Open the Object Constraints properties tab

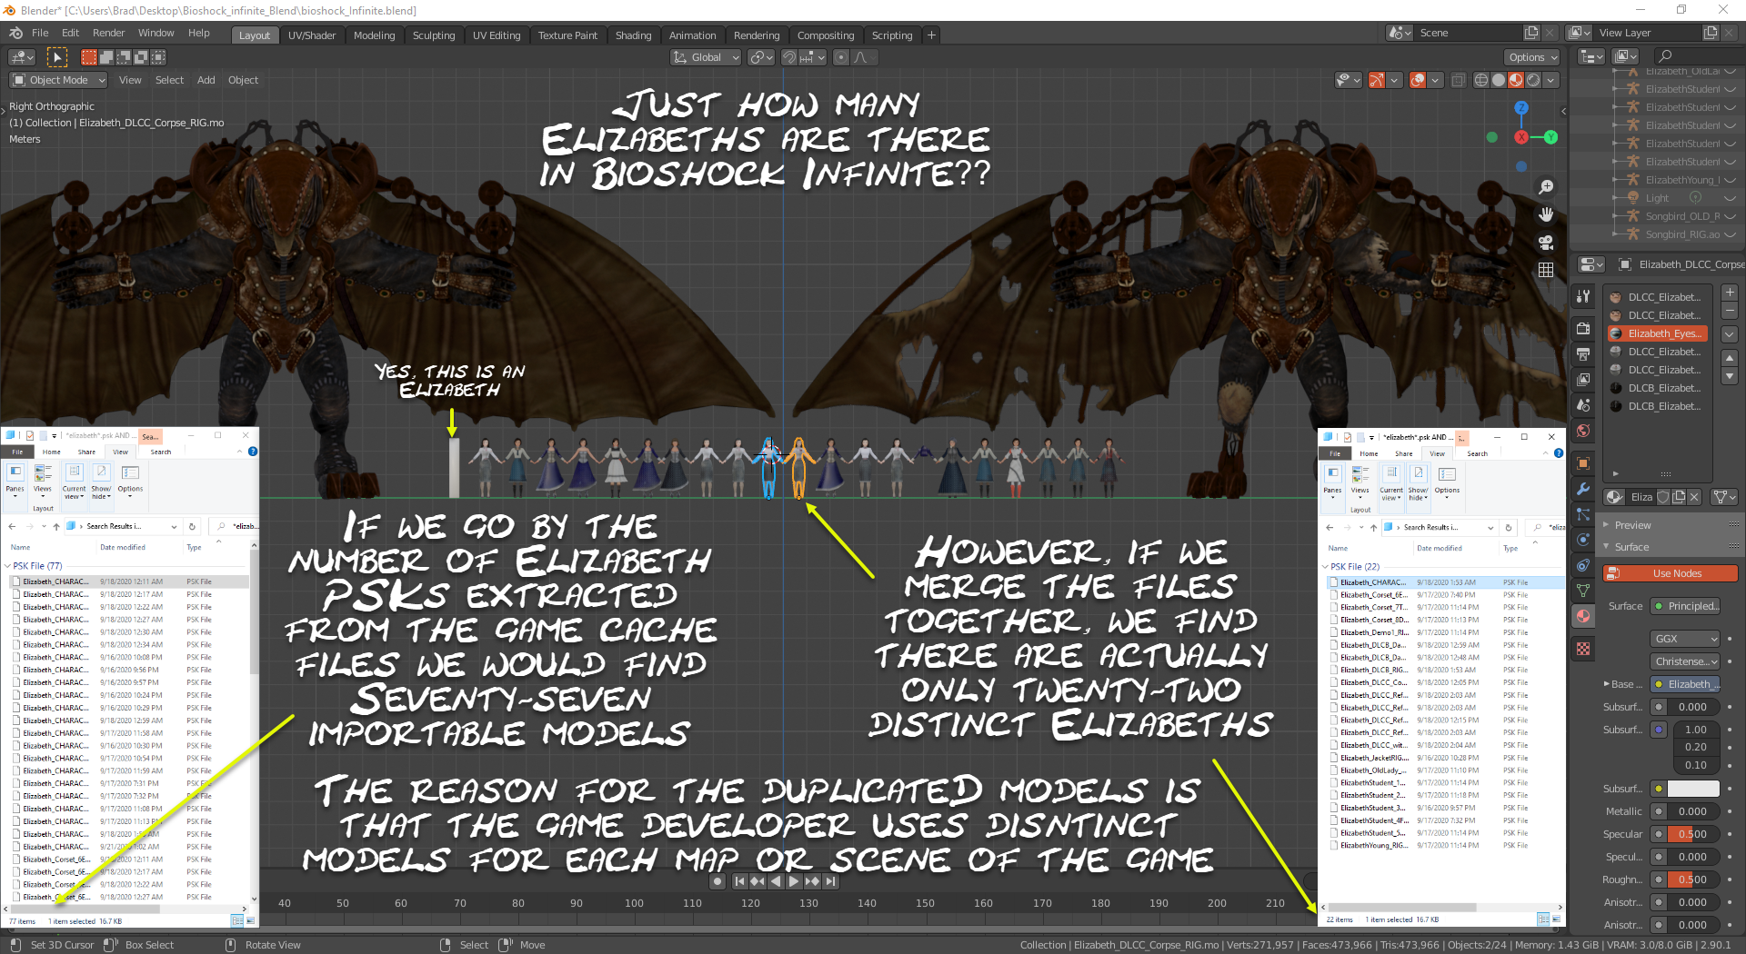coord(1583,565)
